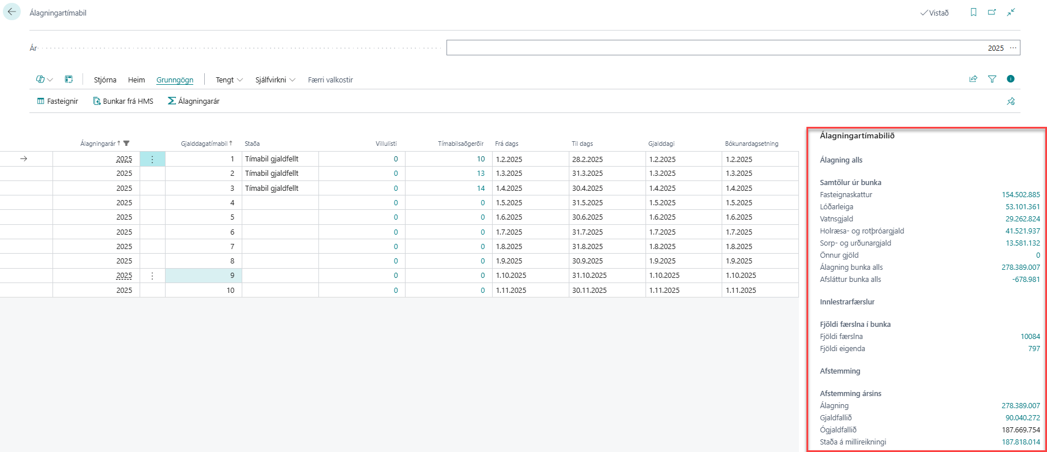The image size is (1047, 452).
Task: Select the Heim tab
Action: [136, 80]
